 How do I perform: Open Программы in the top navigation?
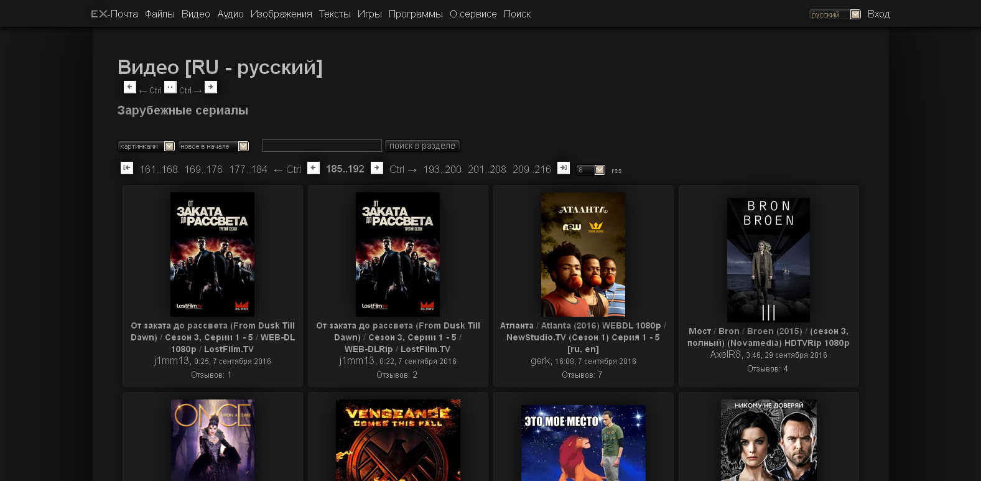click(x=416, y=14)
